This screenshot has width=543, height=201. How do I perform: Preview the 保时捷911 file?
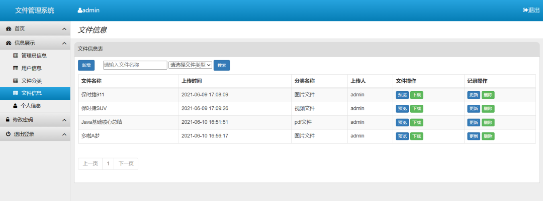pos(402,95)
